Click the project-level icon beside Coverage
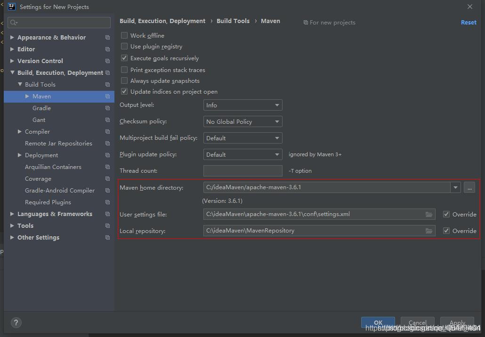 tap(108, 179)
